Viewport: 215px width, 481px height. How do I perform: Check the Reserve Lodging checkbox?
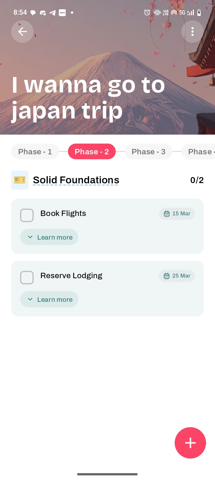[27, 278]
